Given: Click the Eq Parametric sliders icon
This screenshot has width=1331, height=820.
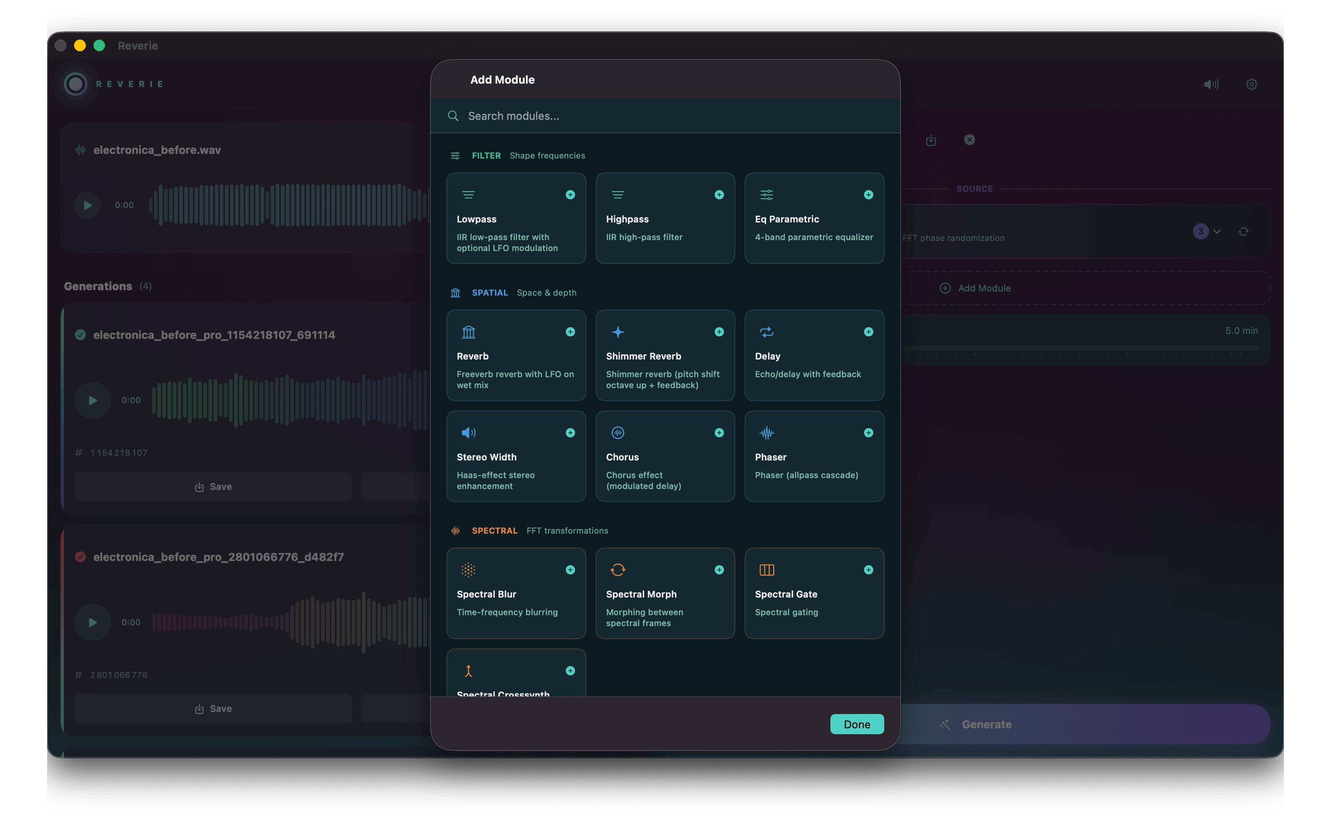Looking at the screenshot, I should (x=766, y=195).
